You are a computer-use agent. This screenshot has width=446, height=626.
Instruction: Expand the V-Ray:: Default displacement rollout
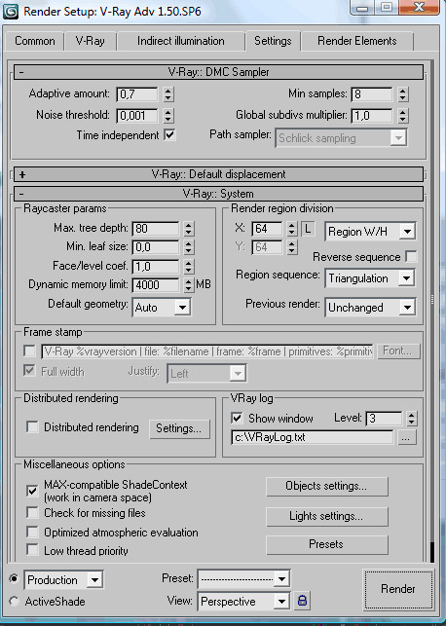coord(218,174)
